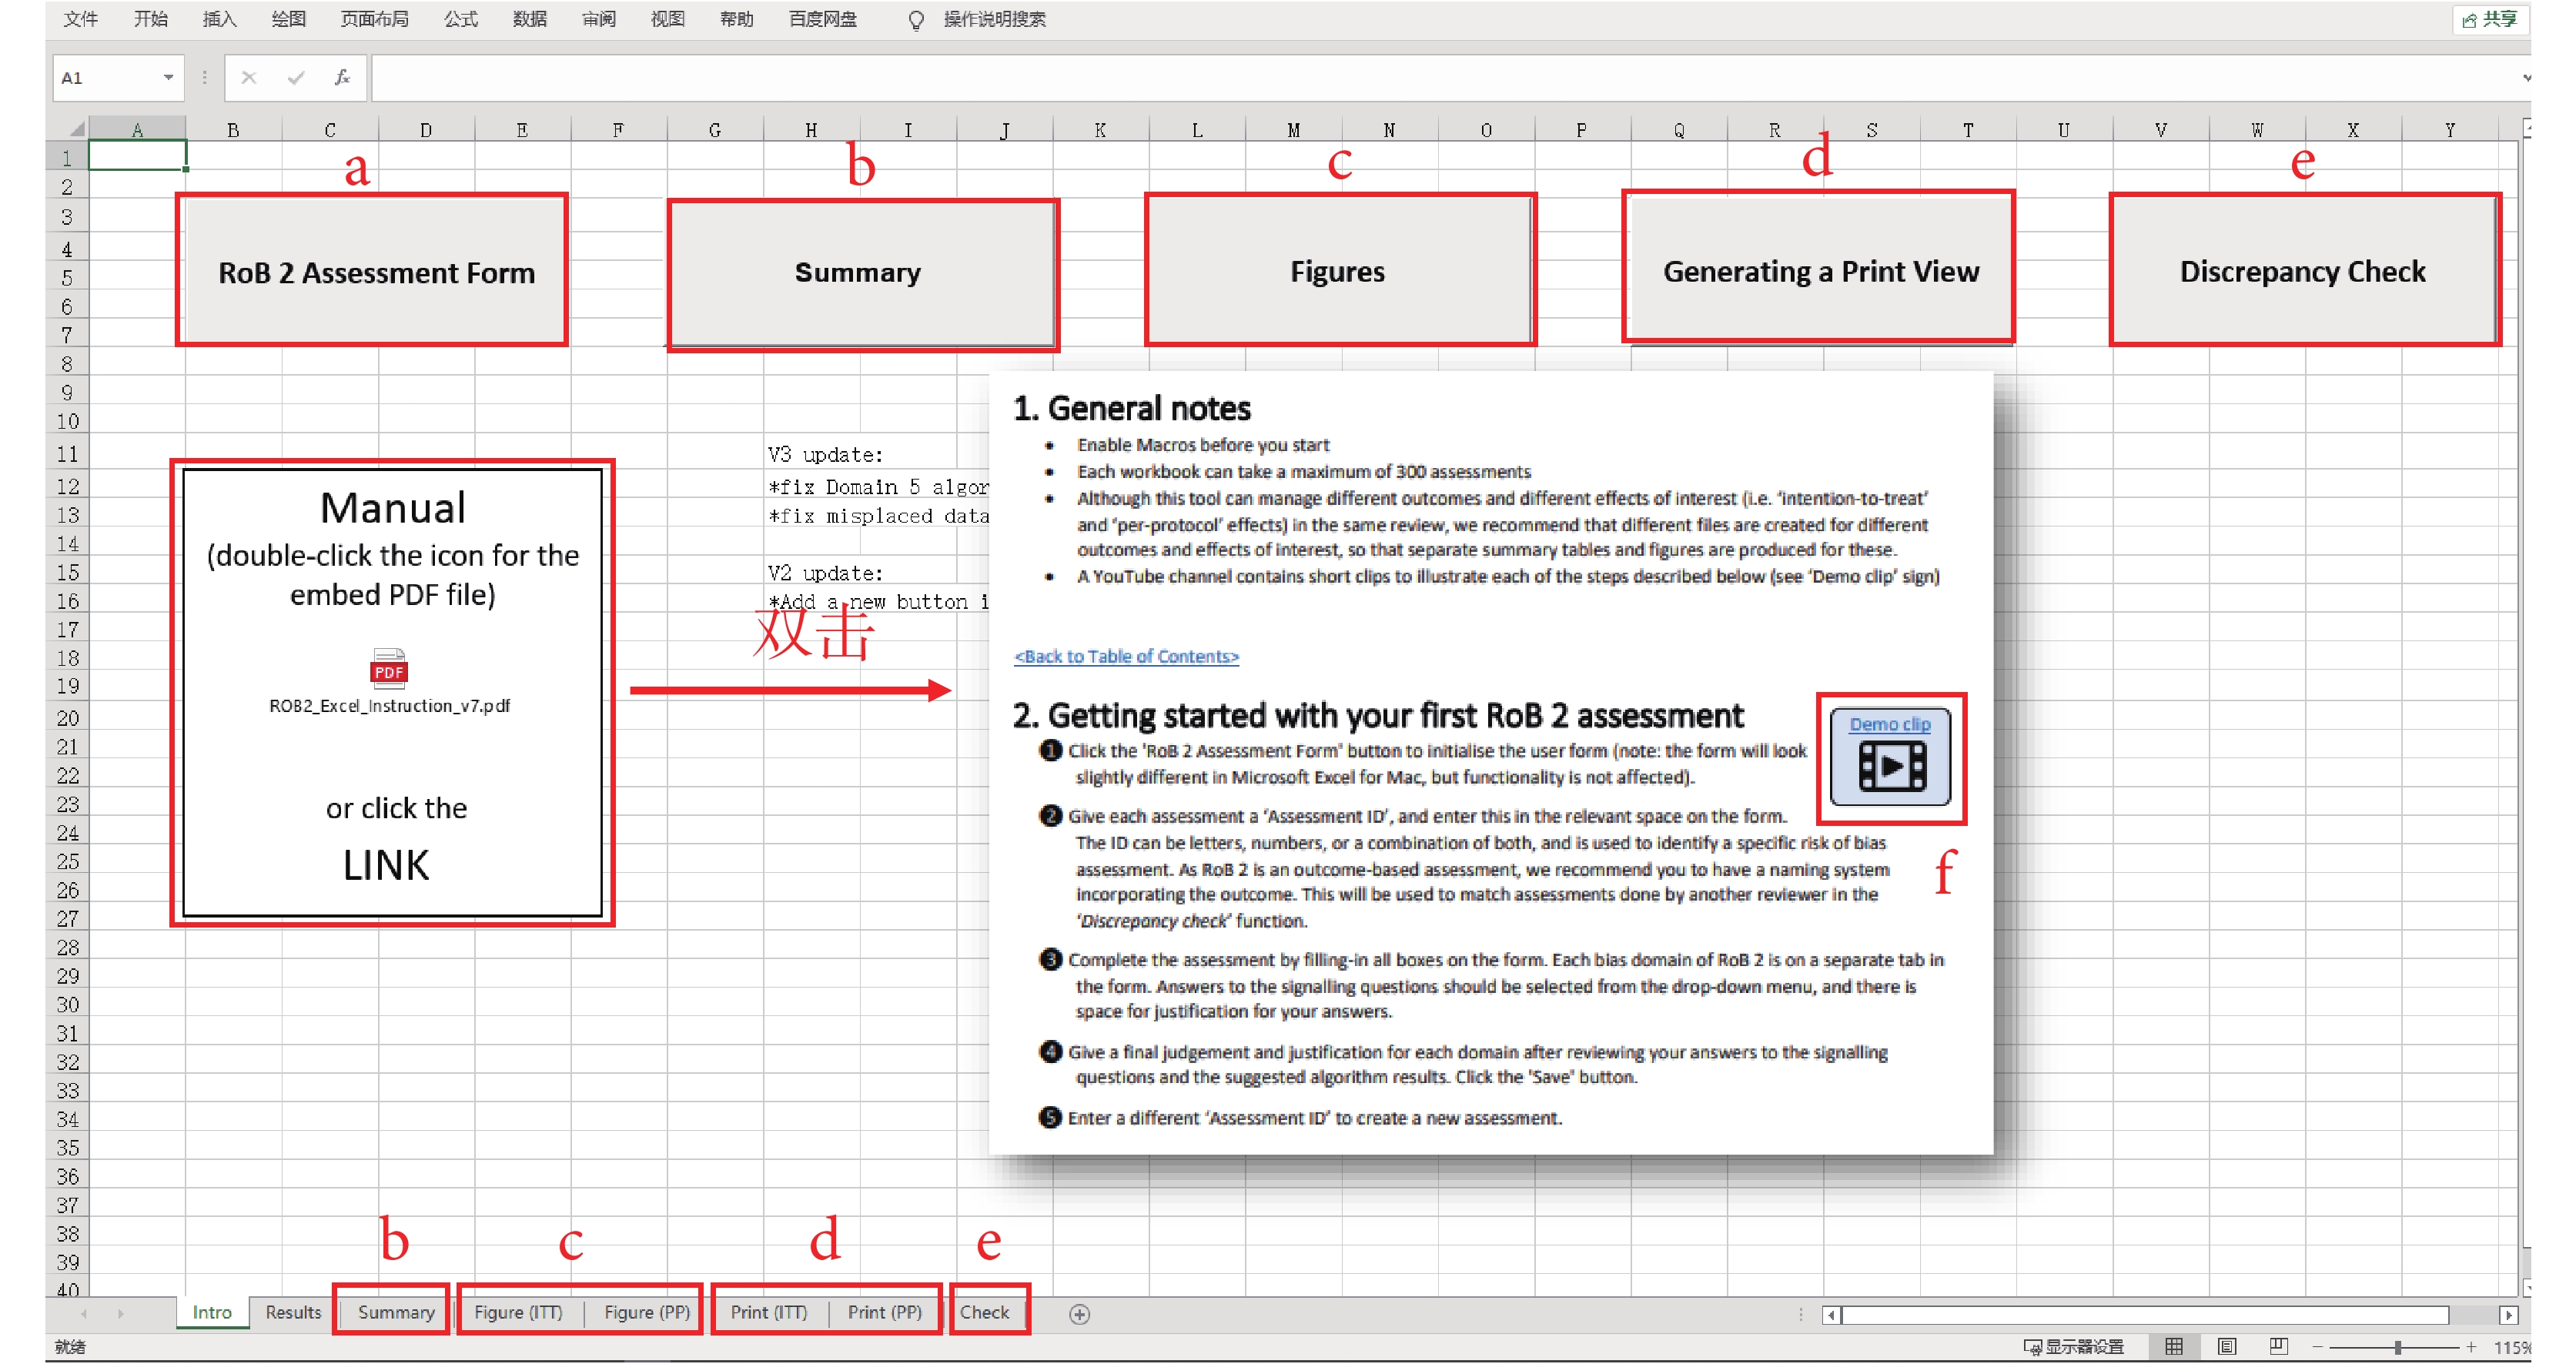
Task: Click the Discrepancy Check button
Action: point(2303,272)
